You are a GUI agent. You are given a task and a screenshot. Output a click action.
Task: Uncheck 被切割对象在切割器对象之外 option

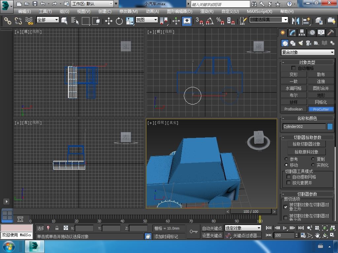point(286,207)
